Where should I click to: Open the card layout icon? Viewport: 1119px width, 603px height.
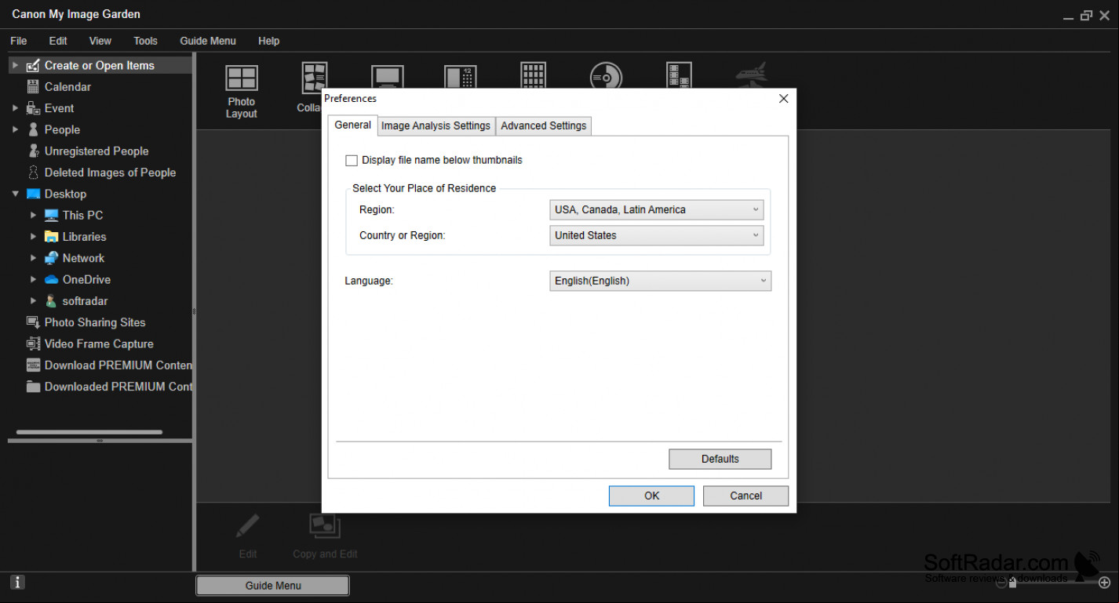tap(387, 77)
